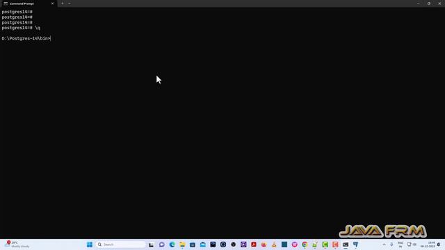This screenshot has height=250, width=445.
Task: Open the new tab profile dropdown arrow
Action: [70, 3]
